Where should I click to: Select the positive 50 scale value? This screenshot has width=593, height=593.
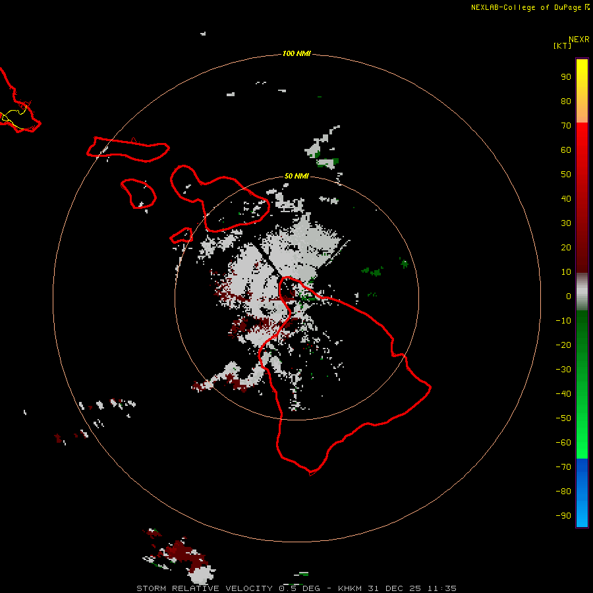point(566,175)
